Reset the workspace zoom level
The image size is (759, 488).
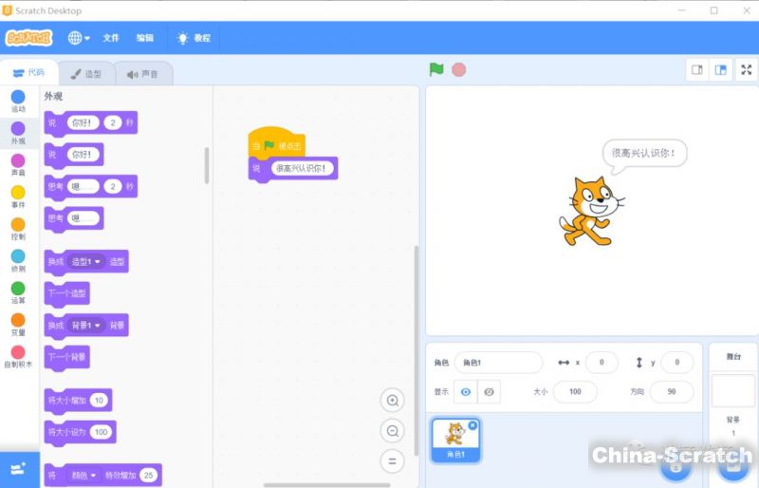click(x=392, y=461)
